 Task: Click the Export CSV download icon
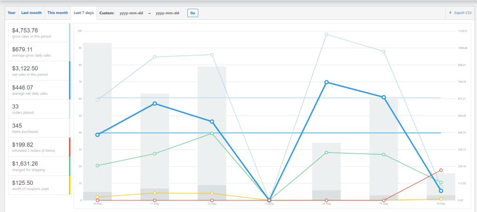click(450, 13)
